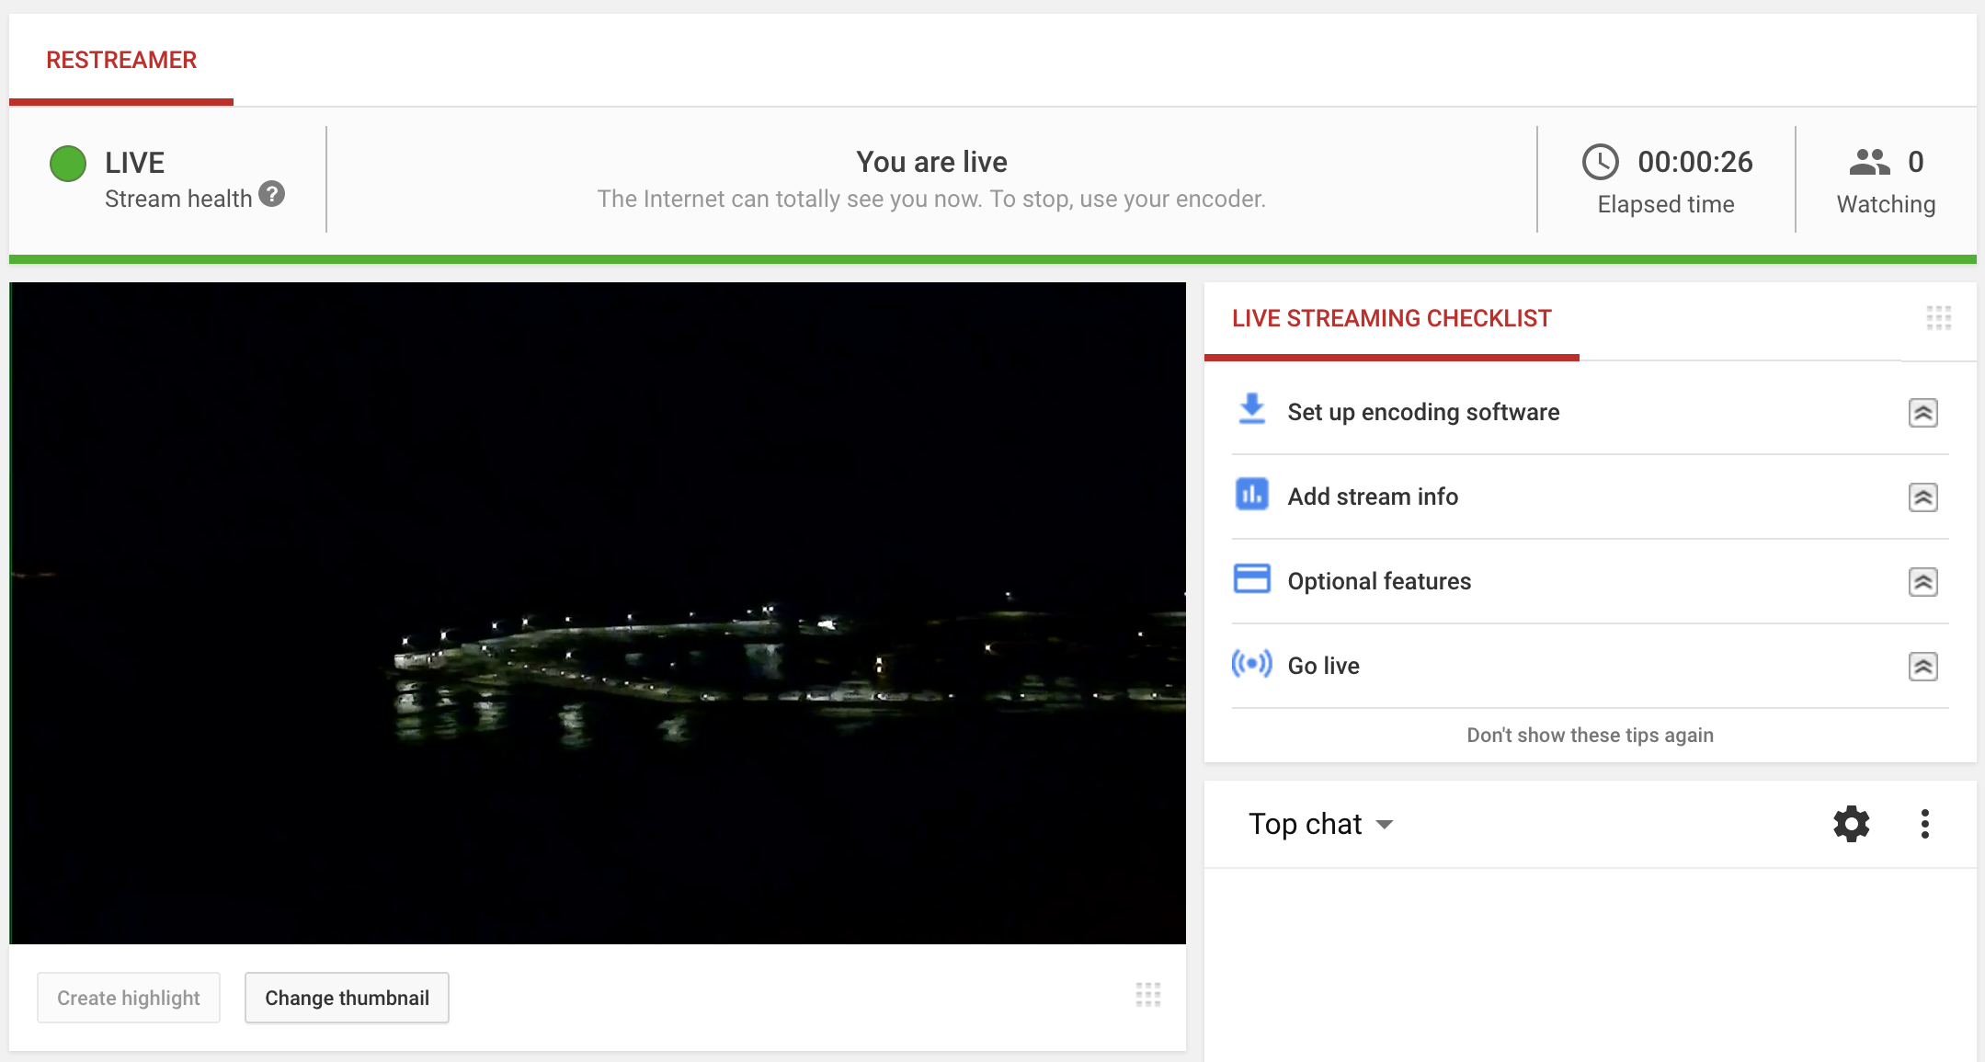Select the Live Streaming Checklist tab
This screenshot has width=1985, height=1062.
click(x=1391, y=319)
